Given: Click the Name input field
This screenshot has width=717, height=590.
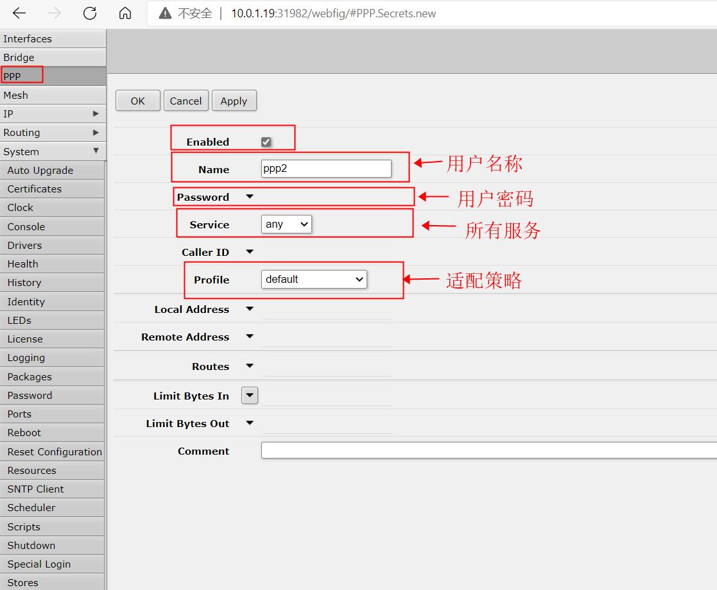Looking at the screenshot, I should click(326, 169).
